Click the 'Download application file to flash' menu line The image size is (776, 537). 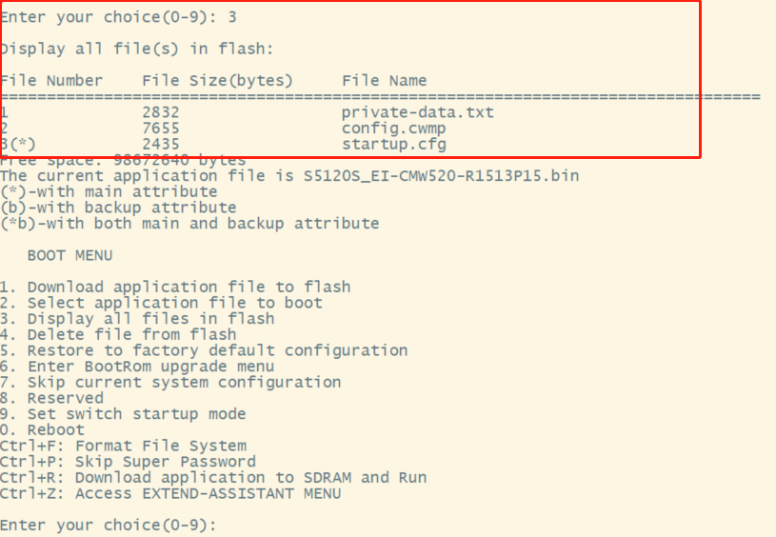175,287
